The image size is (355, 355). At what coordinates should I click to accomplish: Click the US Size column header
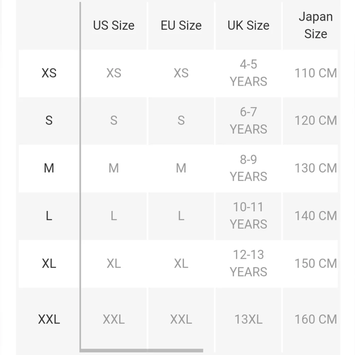[114, 25]
